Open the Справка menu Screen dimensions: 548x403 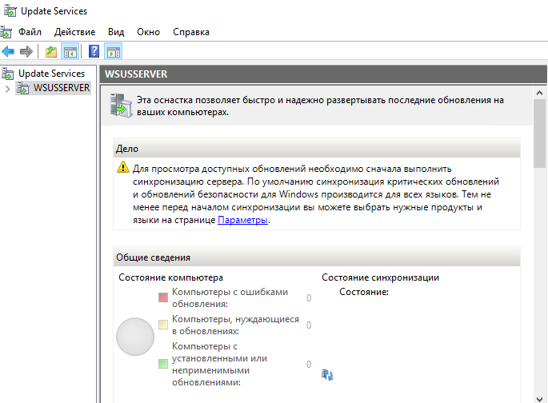point(190,32)
